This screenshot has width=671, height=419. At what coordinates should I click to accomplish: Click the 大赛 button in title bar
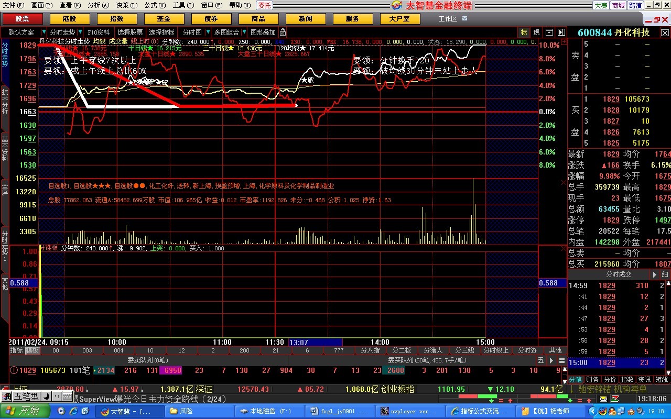pyautogui.click(x=601, y=5)
